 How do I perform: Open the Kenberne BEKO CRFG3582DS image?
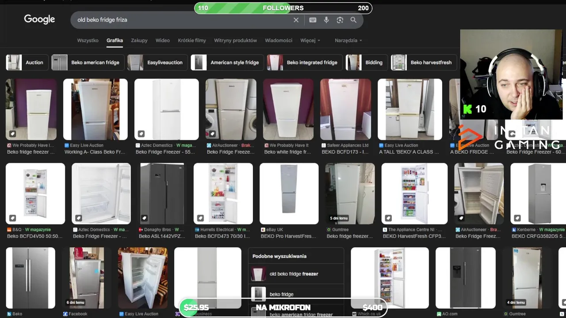pyautogui.click(x=538, y=194)
